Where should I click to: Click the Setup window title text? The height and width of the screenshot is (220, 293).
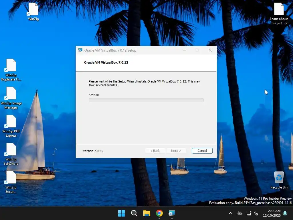(x=110, y=50)
